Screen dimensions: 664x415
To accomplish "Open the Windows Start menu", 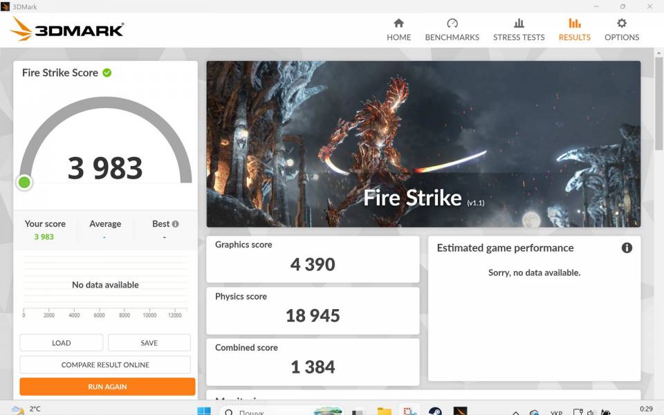I will (x=204, y=411).
